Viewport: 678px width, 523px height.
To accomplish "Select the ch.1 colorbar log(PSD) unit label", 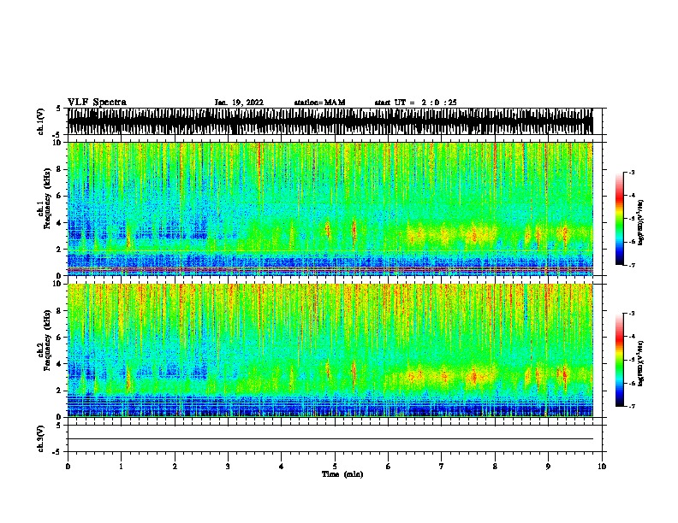I will coord(641,222).
